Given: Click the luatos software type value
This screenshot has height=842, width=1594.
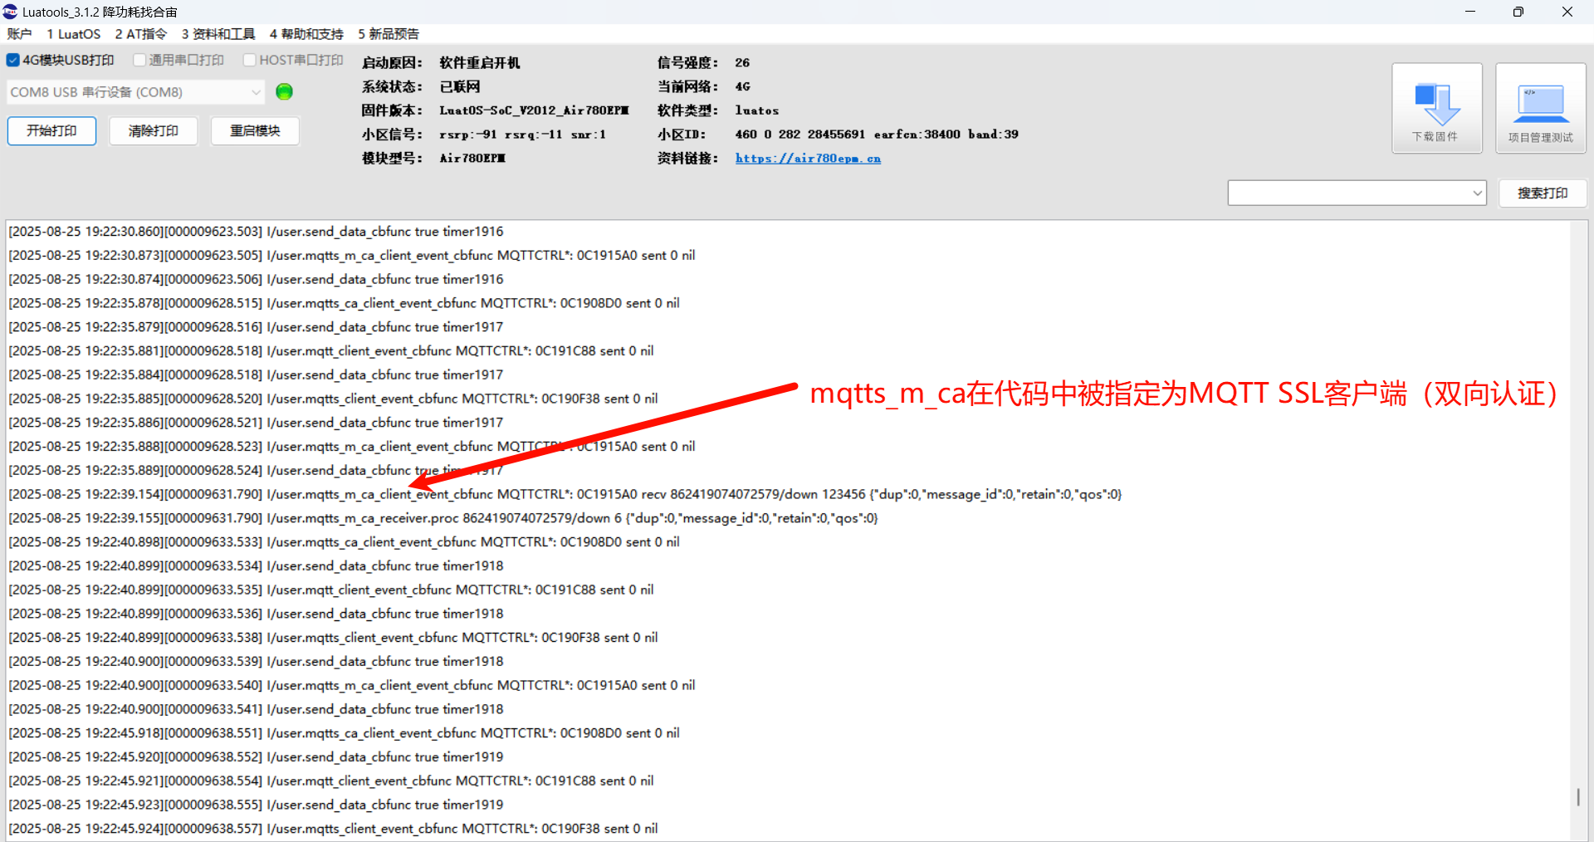Looking at the screenshot, I should tap(757, 110).
